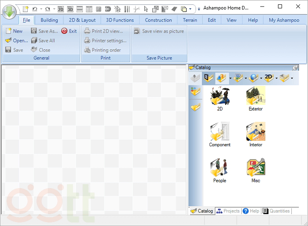Click the Exit button
The image size is (308, 226).
(69, 31)
